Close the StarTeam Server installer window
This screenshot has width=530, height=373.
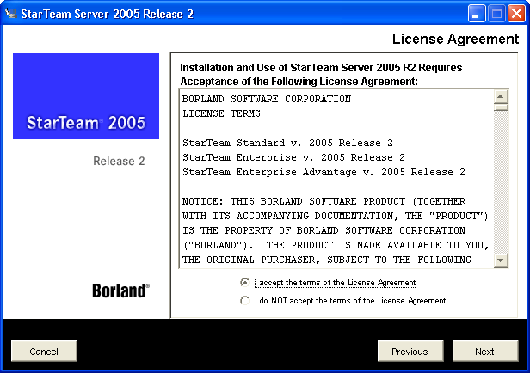[517, 13]
